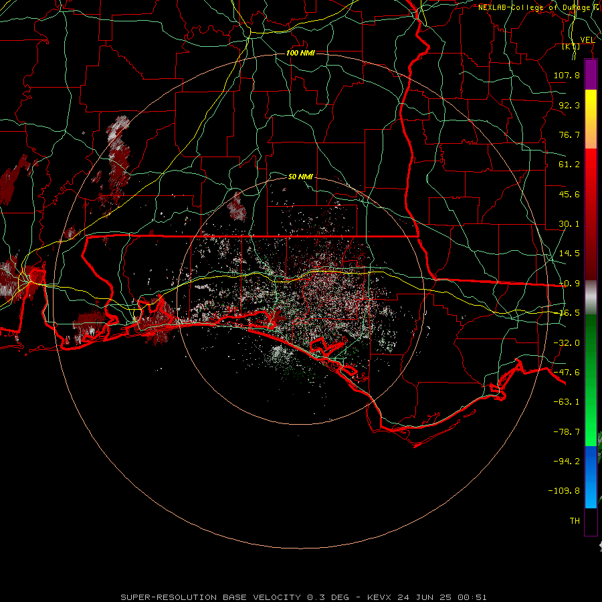Click the 30.1 velocity scale label
Image resolution: width=602 pixels, height=602 pixels.
tap(569, 224)
